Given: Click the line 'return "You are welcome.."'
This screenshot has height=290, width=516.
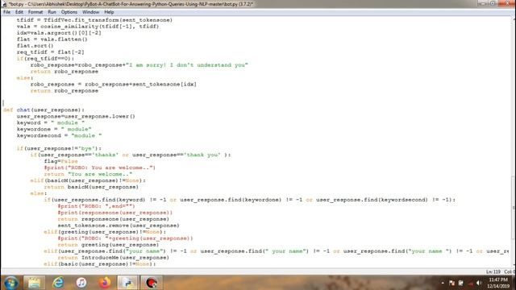Looking at the screenshot, I should 88,174.
